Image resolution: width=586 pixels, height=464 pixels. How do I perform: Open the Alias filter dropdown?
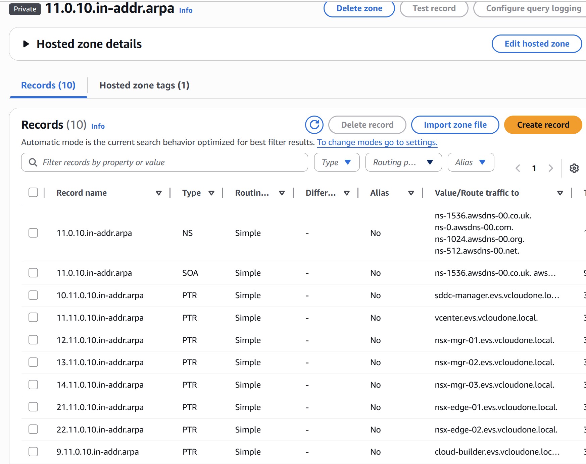click(470, 162)
